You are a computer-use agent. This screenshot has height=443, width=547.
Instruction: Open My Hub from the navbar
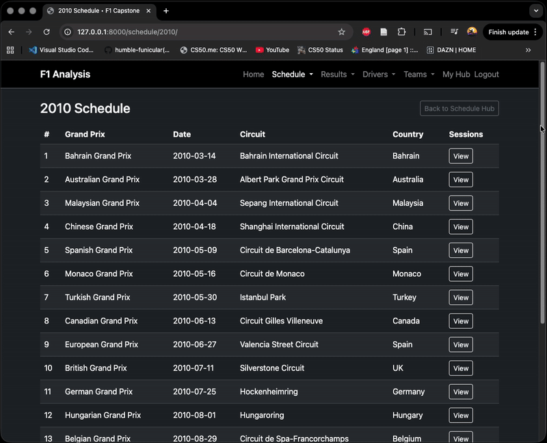tap(455, 75)
